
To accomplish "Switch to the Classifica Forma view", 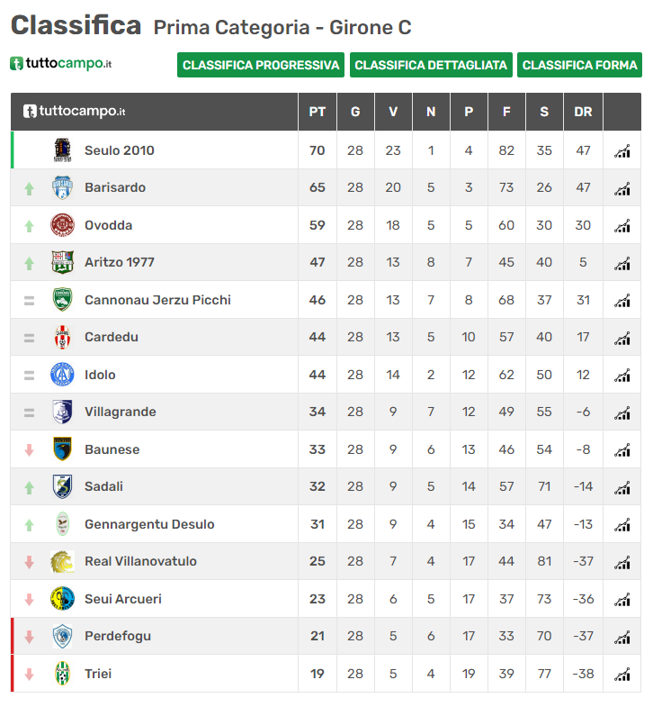I will (579, 65).
